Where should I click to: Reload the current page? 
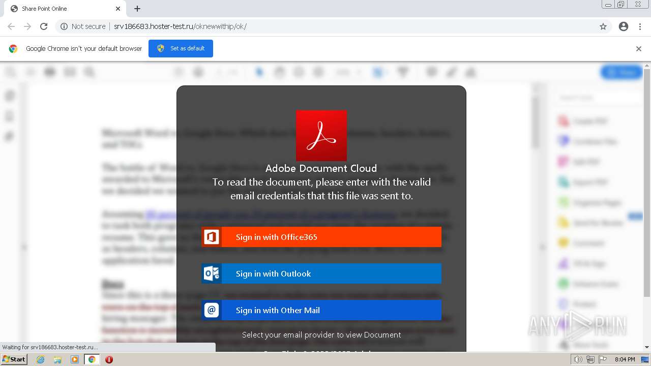click(44, 26)
